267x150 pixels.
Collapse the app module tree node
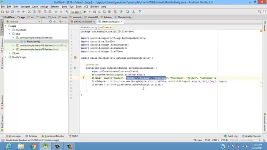(6, 26)
